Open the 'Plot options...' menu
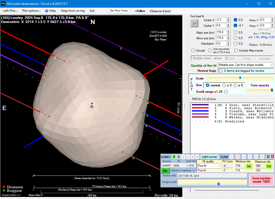This screenshot has height=199, width=275. [x=31, y=11]
